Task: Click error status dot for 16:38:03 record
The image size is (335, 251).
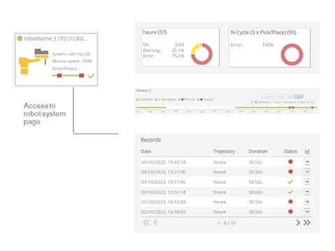Action: coord(290,211)
